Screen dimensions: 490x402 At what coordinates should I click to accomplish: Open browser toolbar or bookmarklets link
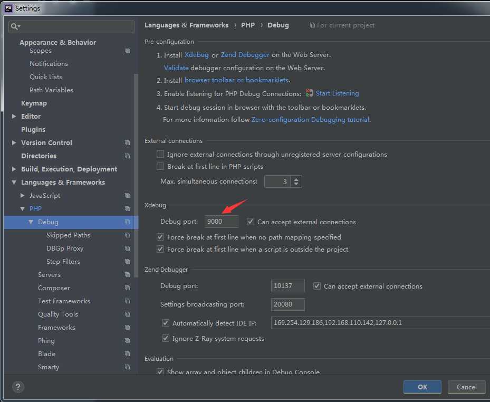coord(237,80)
